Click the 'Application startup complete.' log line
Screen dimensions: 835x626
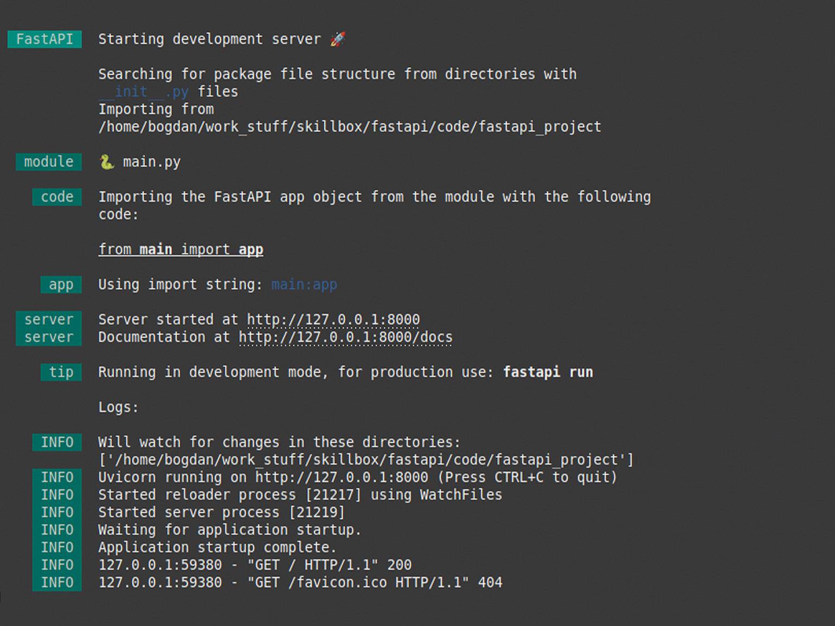pos(217,547)
